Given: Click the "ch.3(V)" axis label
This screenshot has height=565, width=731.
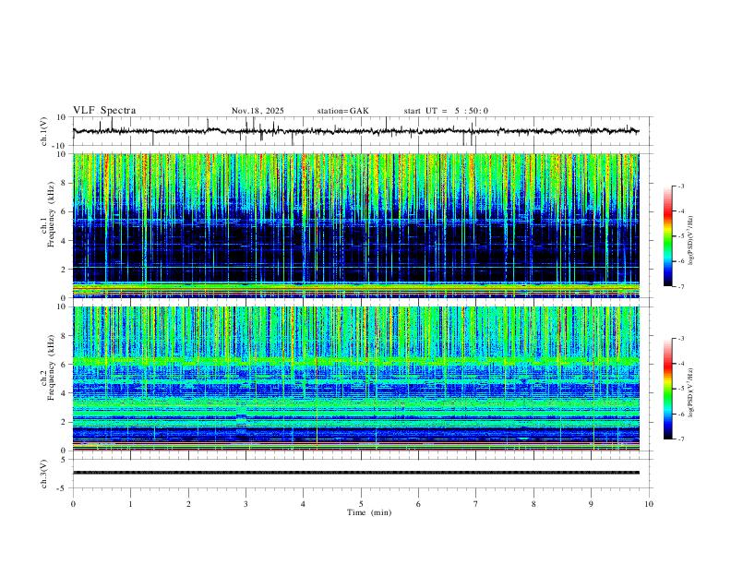Looking at the screenshot, I should point(44,474).
